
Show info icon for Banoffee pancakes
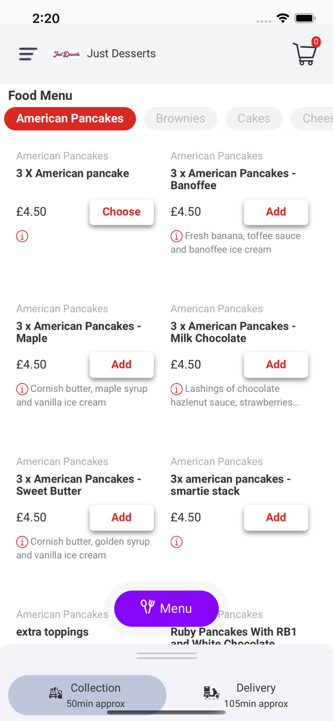[x=176, y=236]
